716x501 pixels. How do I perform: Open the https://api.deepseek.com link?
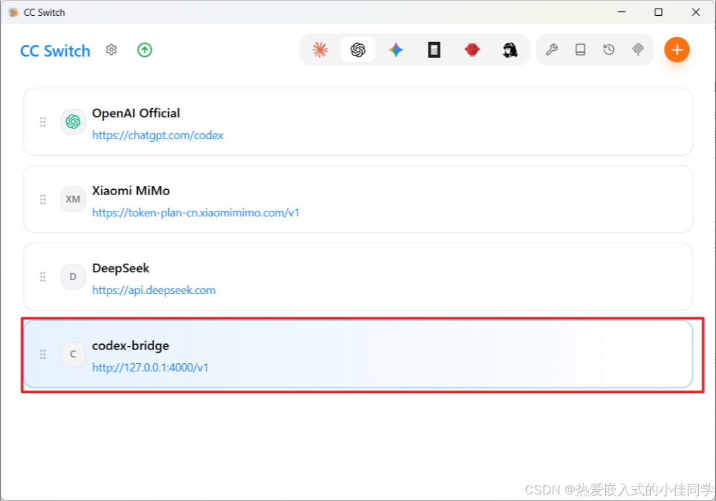pyautogui.click(x=154, y=291)
